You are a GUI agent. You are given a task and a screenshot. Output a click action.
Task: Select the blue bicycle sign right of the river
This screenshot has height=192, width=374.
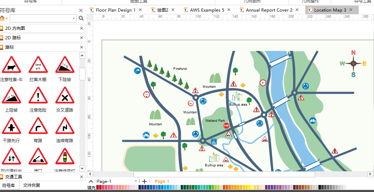313,120
